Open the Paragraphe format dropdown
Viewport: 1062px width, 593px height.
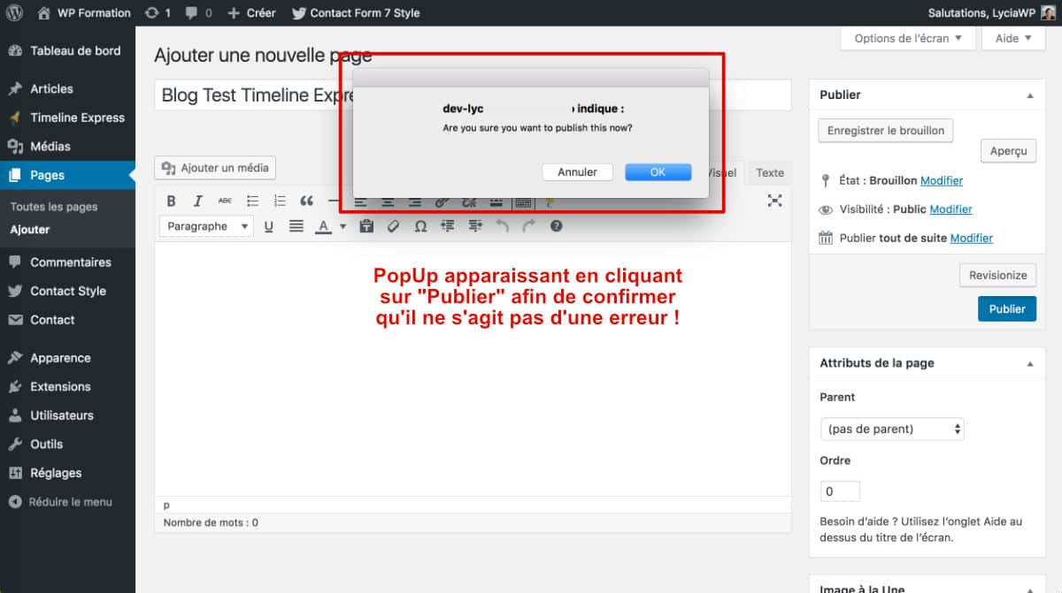(205, 225)
